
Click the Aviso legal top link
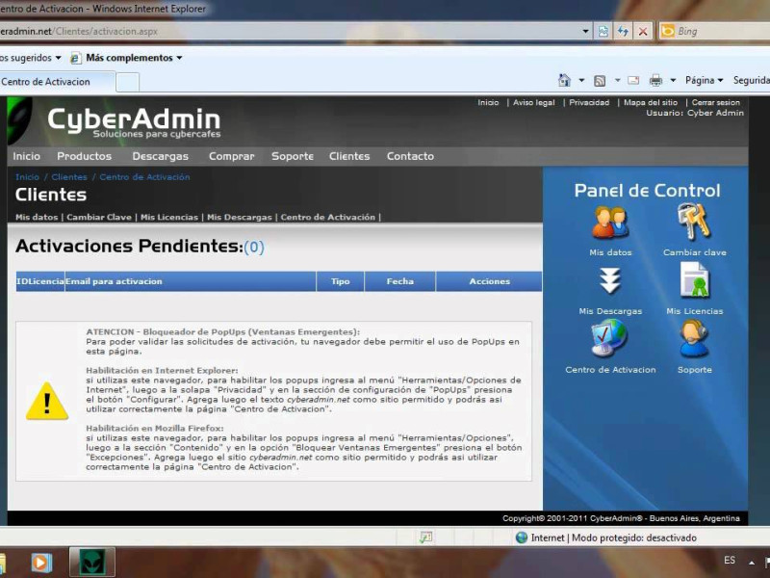(x=534, y=102)
